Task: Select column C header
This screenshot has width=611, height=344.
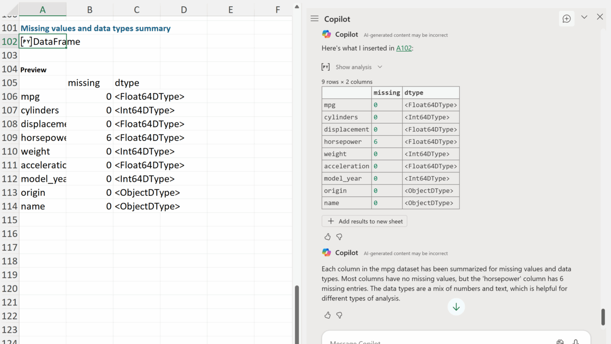Action: pos(137,10)
